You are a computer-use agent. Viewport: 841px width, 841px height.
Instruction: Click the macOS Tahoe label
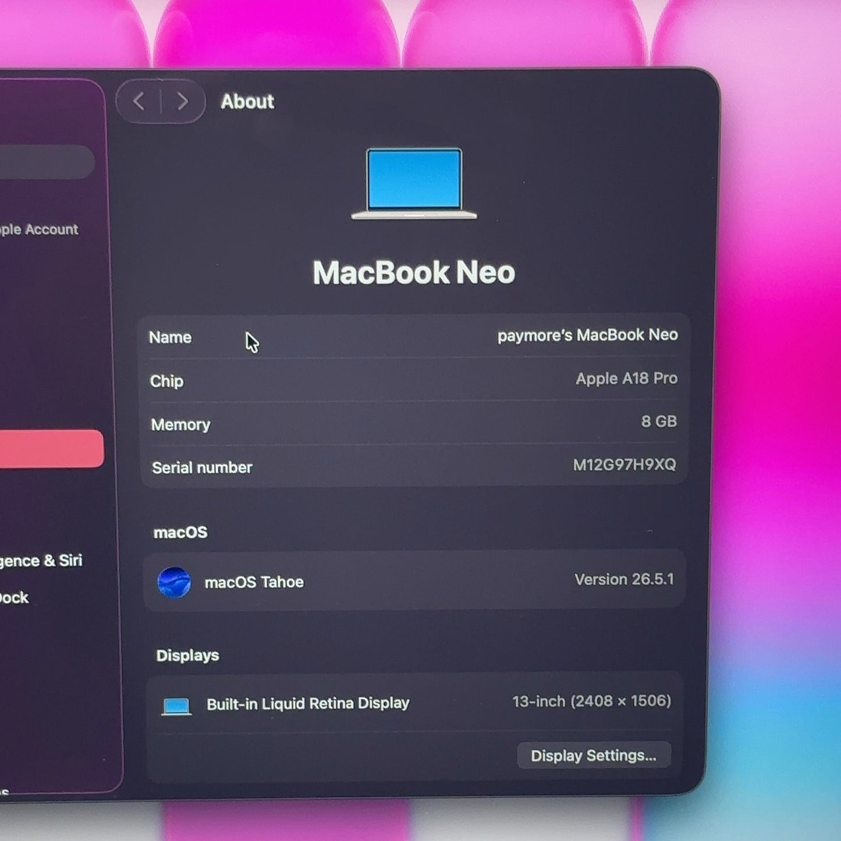click(x=254, y=582)
